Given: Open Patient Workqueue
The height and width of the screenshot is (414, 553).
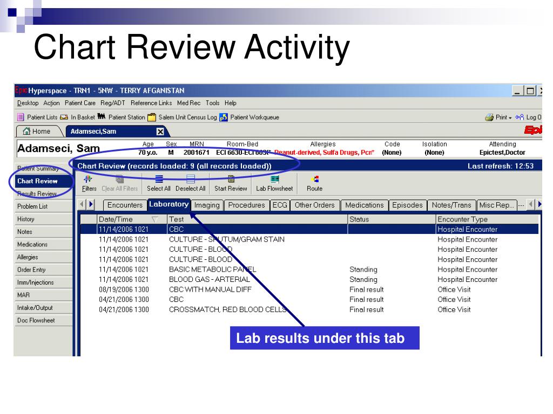Looking at the screenshot, I should [x=249, y=117].
